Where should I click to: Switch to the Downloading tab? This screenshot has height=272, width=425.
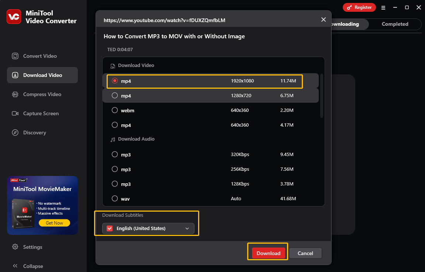tap(350, 24)
